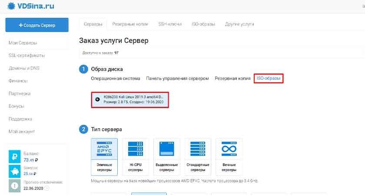Click the Прогноз отключения label
This screenshot has height=195, width=365.
click(43, 182)
